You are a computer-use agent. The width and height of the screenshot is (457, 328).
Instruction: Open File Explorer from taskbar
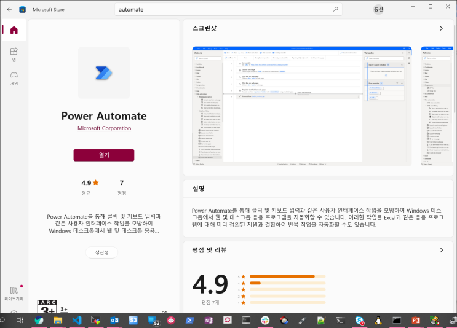(x=58, y=321)
